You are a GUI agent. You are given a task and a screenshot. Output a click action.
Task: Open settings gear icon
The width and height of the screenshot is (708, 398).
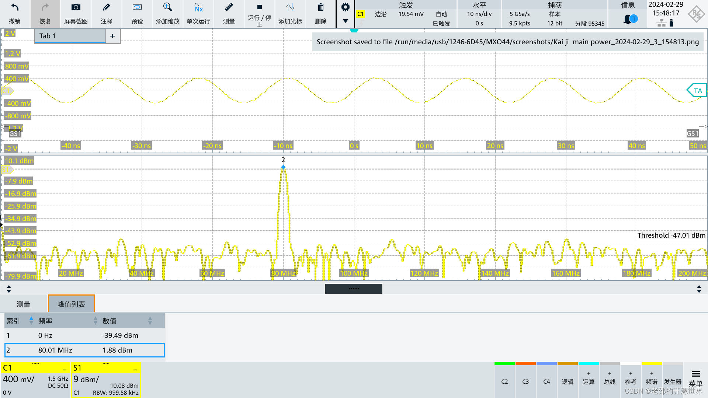345,7
